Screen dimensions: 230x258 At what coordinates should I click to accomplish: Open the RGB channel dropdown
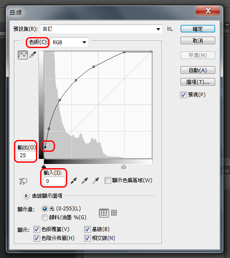(69, 42)
